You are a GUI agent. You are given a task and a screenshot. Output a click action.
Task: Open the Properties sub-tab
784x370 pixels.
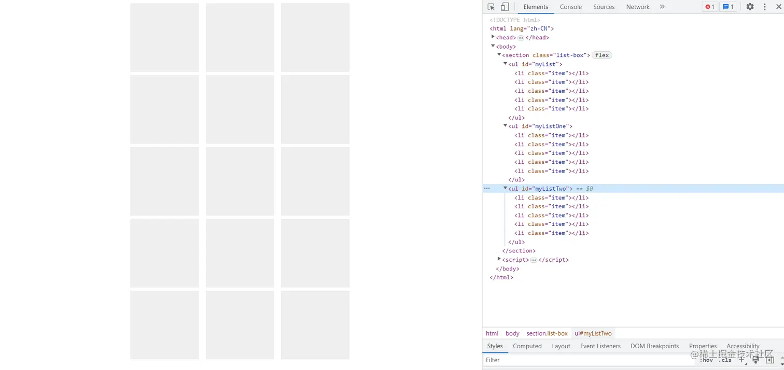click(x=703, y=346)
